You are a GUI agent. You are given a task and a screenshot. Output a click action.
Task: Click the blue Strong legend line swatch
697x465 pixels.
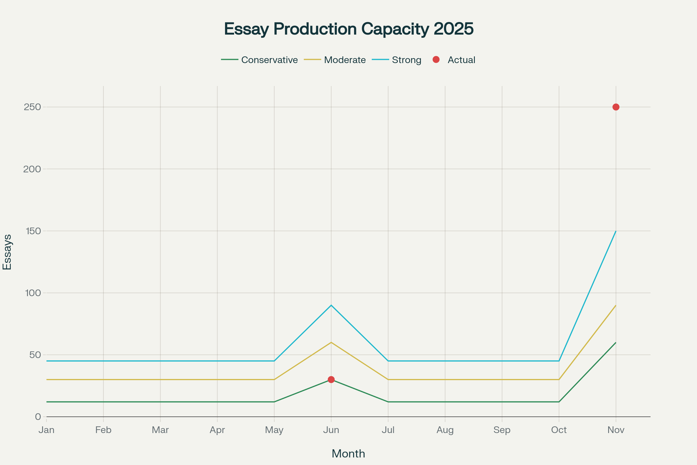point(380,60)
